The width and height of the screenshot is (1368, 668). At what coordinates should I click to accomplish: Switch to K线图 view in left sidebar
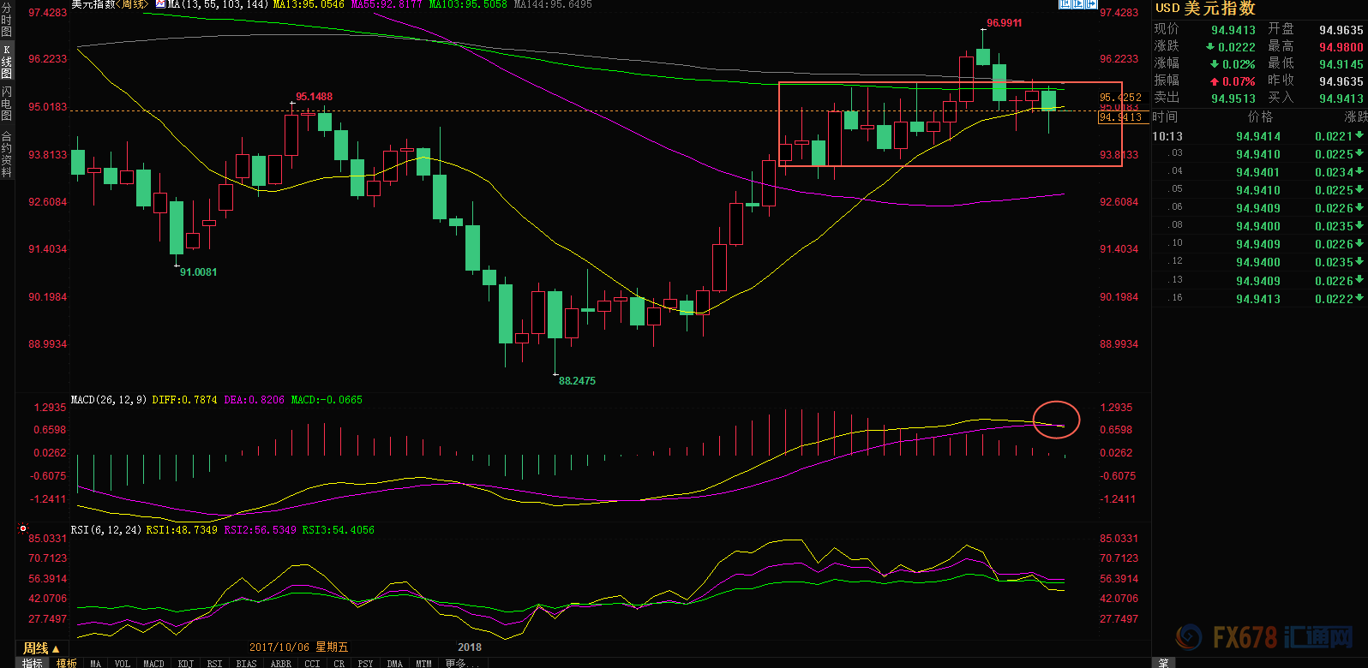[7, 62]
